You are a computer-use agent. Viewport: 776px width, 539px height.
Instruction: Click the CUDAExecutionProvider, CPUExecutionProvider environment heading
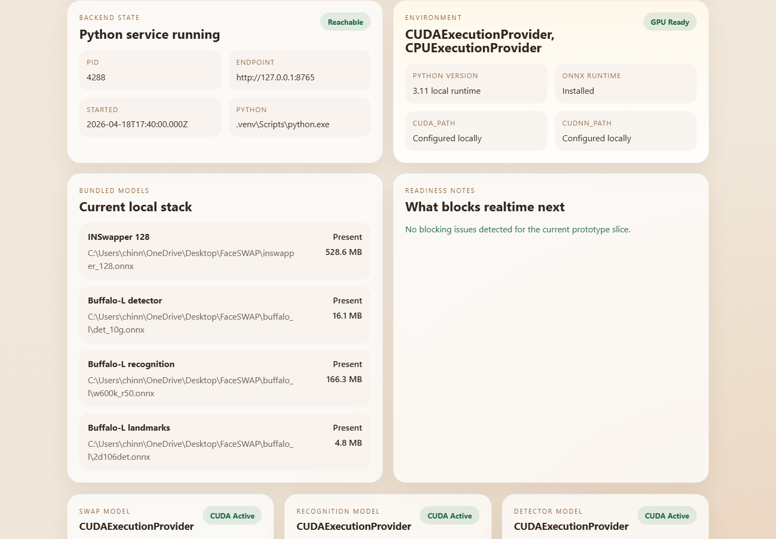coord(480,41)
